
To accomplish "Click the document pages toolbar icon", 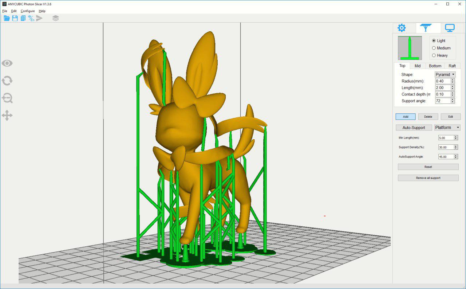I will [x=23, y=18].
